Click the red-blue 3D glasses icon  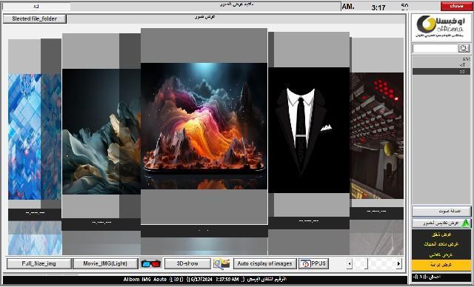coord(151,263)
